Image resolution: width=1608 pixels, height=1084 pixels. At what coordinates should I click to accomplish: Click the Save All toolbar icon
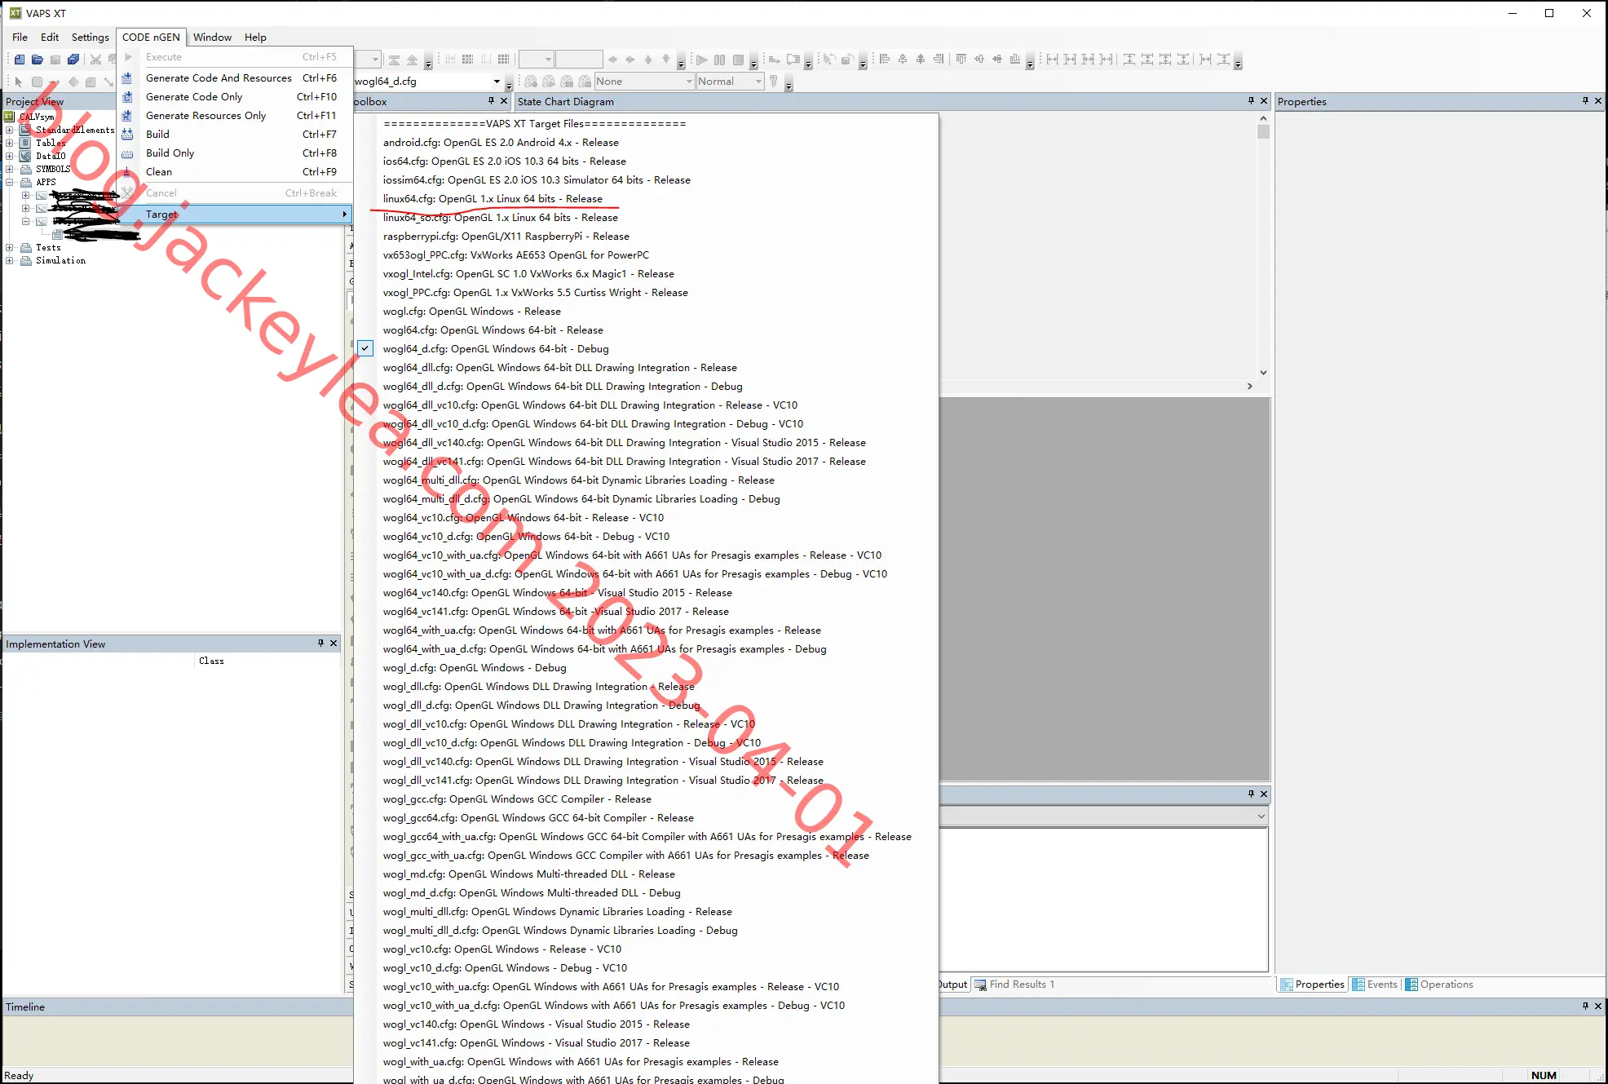(x=73, y=60)
